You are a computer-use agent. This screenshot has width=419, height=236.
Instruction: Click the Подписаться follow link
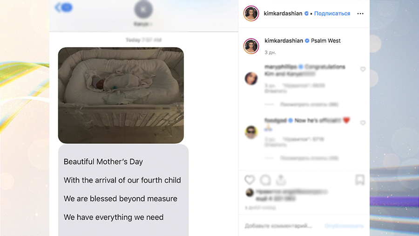(332, 14)
